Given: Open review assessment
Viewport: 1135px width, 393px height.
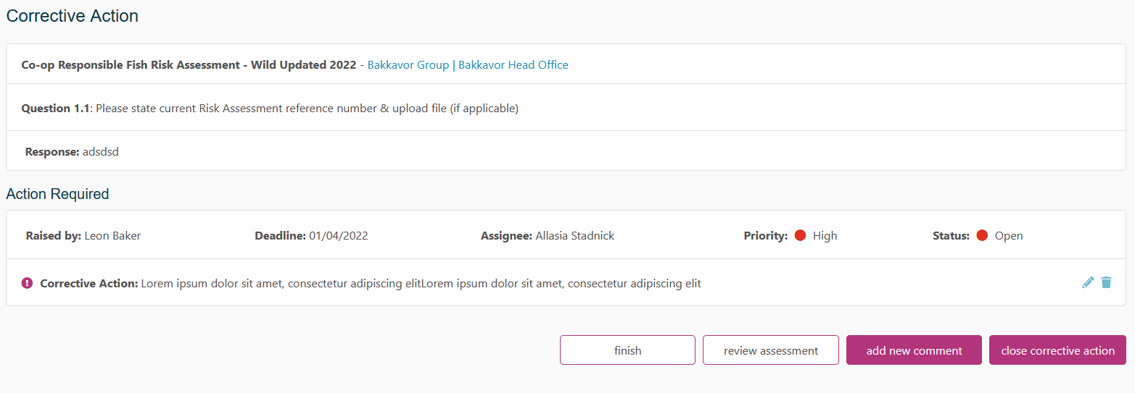Looking at the screenshot, I should pos(770,350).
